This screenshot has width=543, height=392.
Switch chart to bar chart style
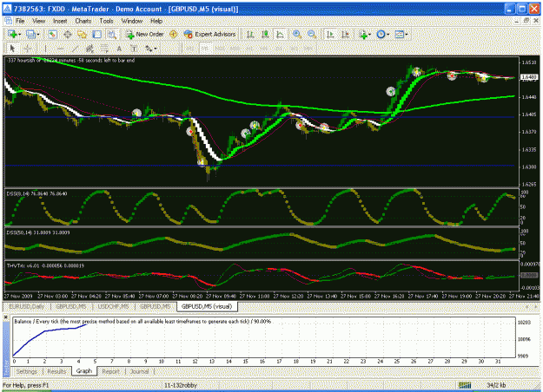[250, 34]
